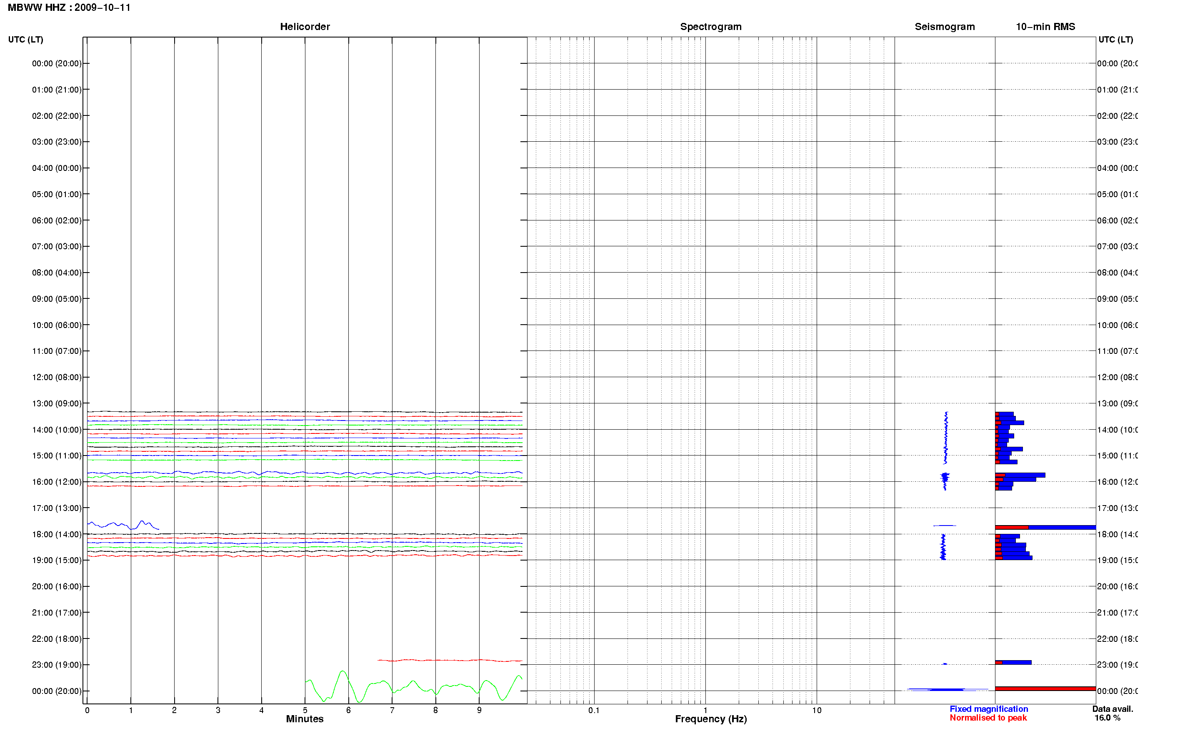1185x741 pixels.
Task: Click the '16.0 %' availability value
Action: (x=1107, y=718)
